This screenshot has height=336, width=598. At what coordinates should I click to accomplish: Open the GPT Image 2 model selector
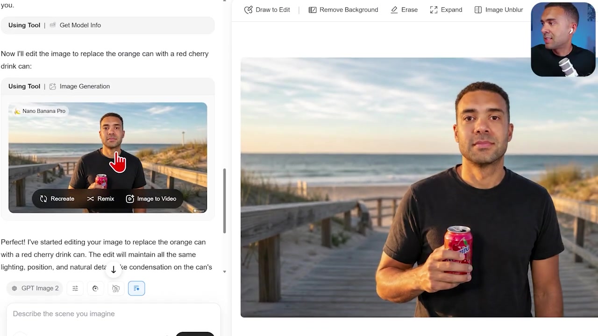[x=36, y=288]
